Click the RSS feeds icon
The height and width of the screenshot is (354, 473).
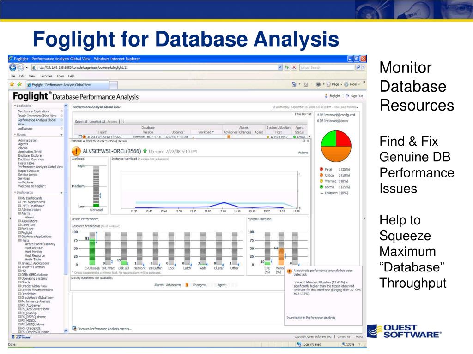(306, 85)
